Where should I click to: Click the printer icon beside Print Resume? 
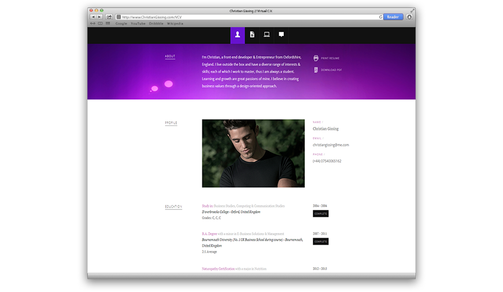(316, 58)
